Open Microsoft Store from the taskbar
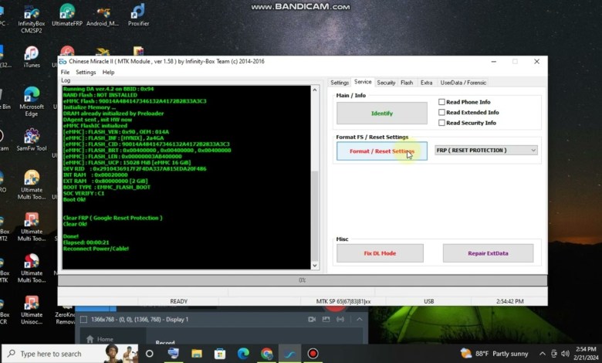 coord(220,354)
